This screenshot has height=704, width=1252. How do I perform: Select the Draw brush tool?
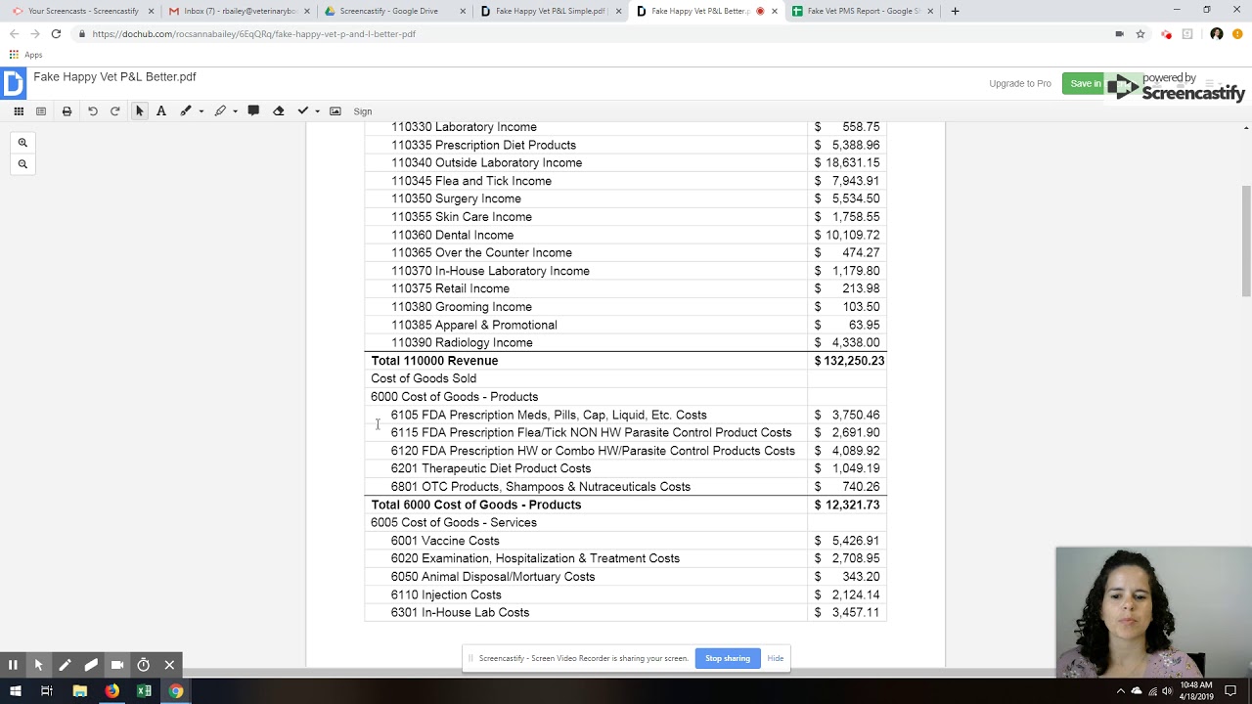coord(186,111)
